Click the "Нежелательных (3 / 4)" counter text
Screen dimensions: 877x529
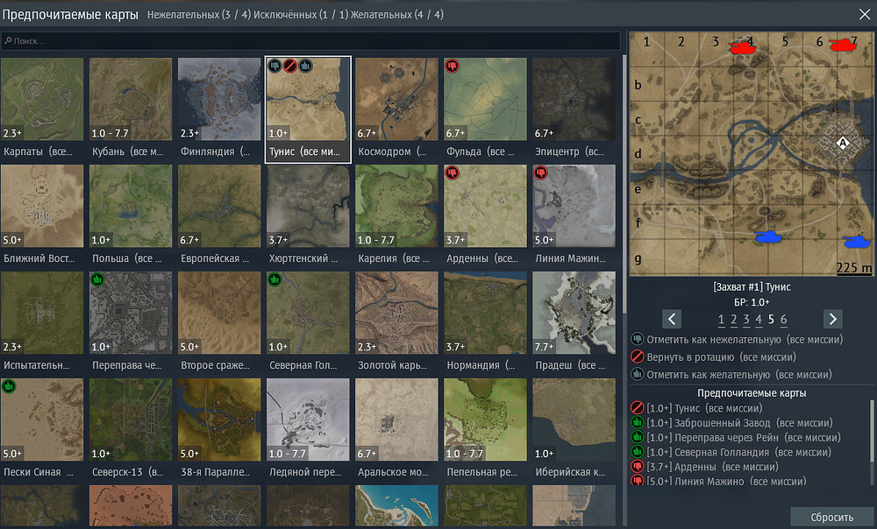pyautogui.click(x=199, y=15)
